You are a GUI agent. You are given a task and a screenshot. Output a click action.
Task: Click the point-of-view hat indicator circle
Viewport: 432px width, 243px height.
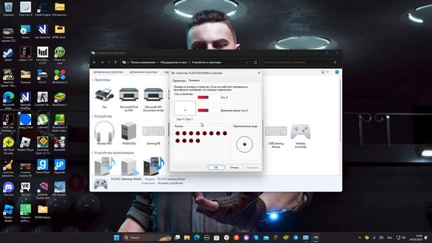pos(244,144)
